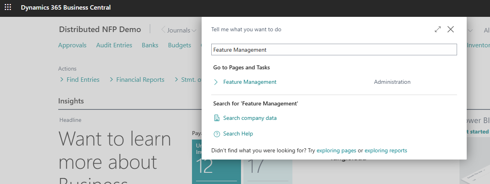Open the Audit Entries menu item
Screen dimensions: 490x184
[x=114, y=45]
